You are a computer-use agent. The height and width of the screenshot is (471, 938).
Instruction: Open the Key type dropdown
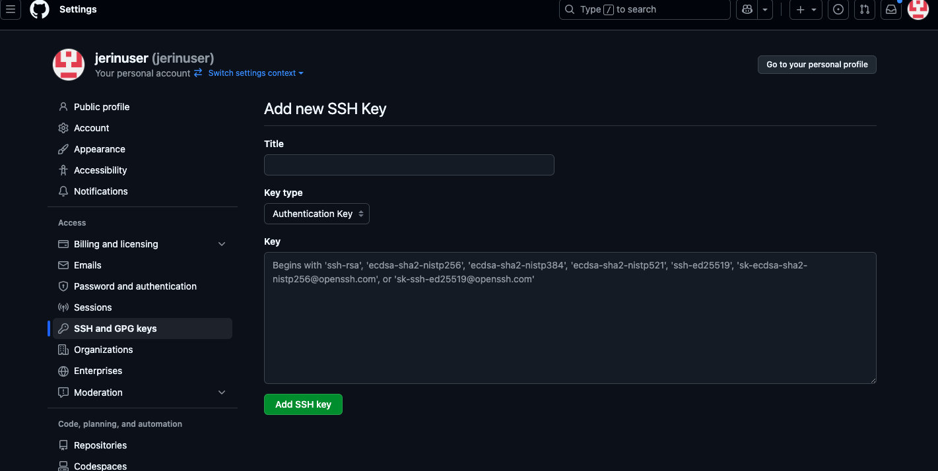click(317, 214)
